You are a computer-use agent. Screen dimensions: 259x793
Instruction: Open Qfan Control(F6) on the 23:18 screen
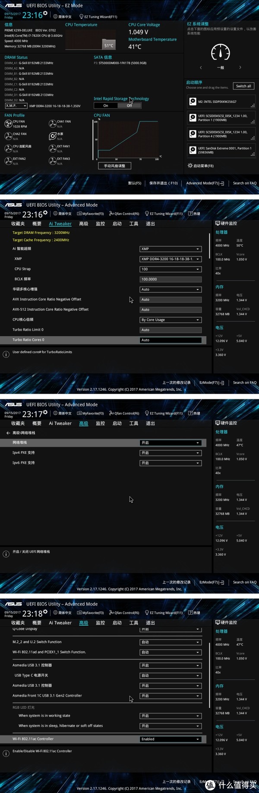tap(124, 612)
